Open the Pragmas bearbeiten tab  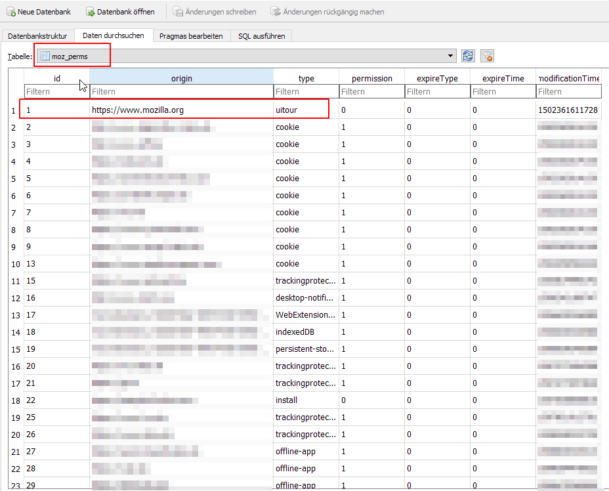(191, 36)
